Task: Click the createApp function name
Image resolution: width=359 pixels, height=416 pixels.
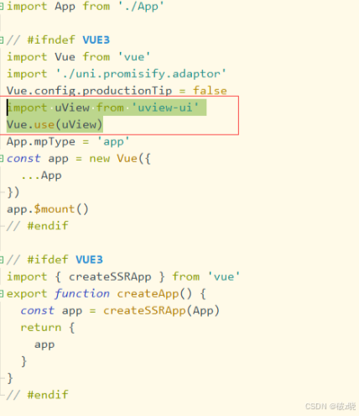Action: tap(148, 294)
